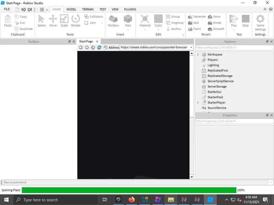Open terrain Paint tool
Image resolution: width=274 pixels, height=205 pixels.
coord(194,29)
